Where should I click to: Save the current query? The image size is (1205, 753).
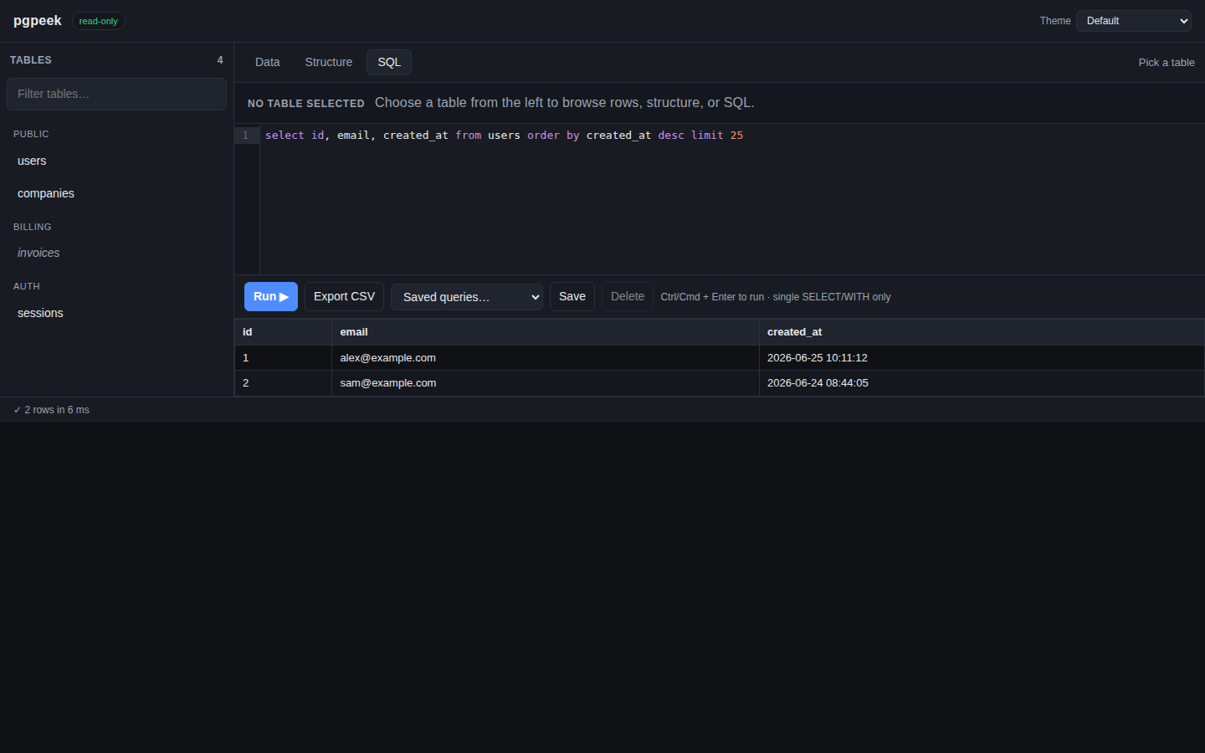coord(572,297)
